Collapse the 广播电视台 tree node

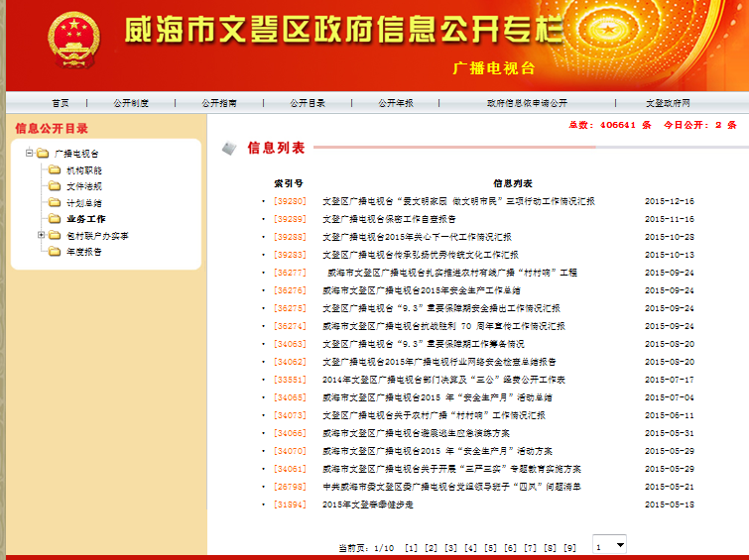(x=29, y=154)
